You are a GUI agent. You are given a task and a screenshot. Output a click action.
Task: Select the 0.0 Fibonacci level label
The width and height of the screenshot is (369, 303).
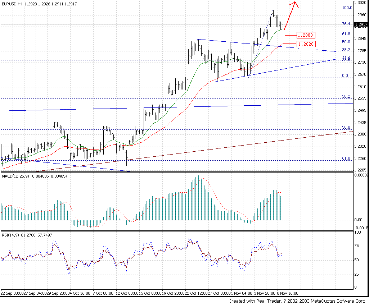point(345,75)
